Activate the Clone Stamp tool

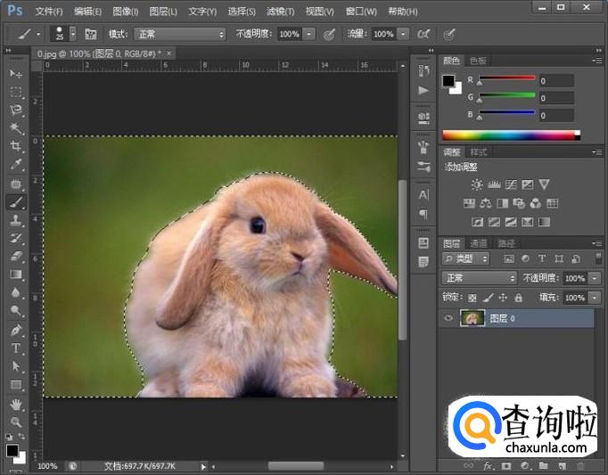click(x=15, y=220)
